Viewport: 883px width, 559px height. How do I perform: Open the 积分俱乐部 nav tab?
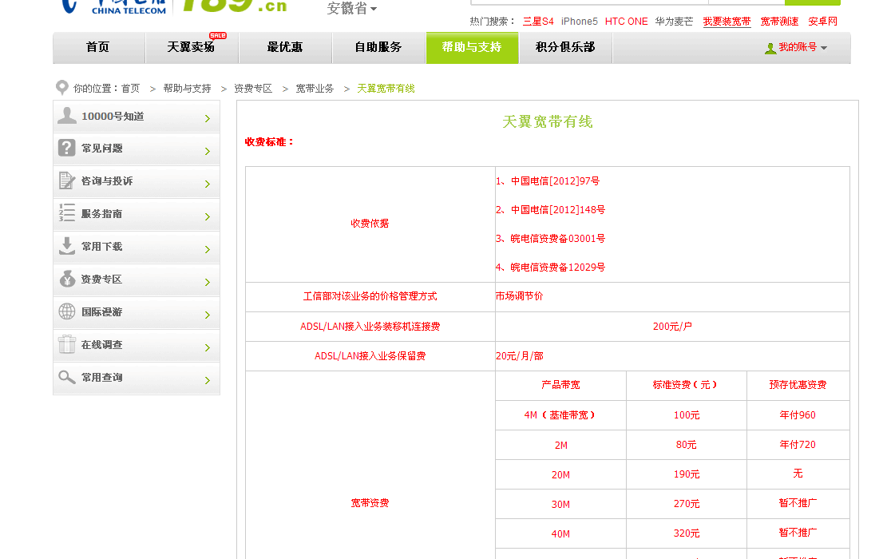(565, 47)
